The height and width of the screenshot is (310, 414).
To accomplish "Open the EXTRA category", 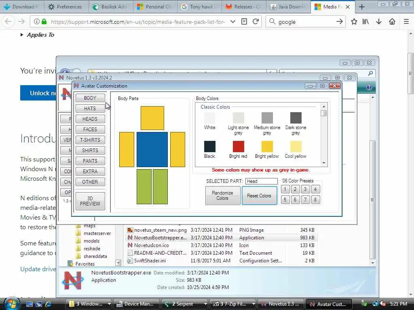I will click(x=90, y=171).
